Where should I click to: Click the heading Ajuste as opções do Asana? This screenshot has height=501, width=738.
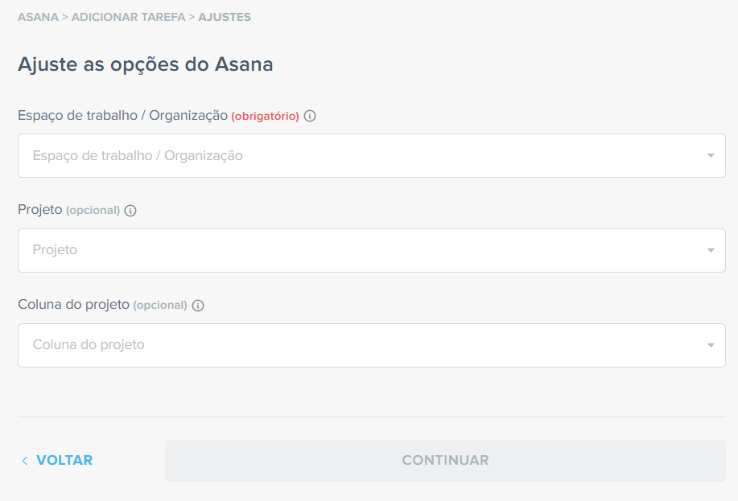click(x=146, y=64)
